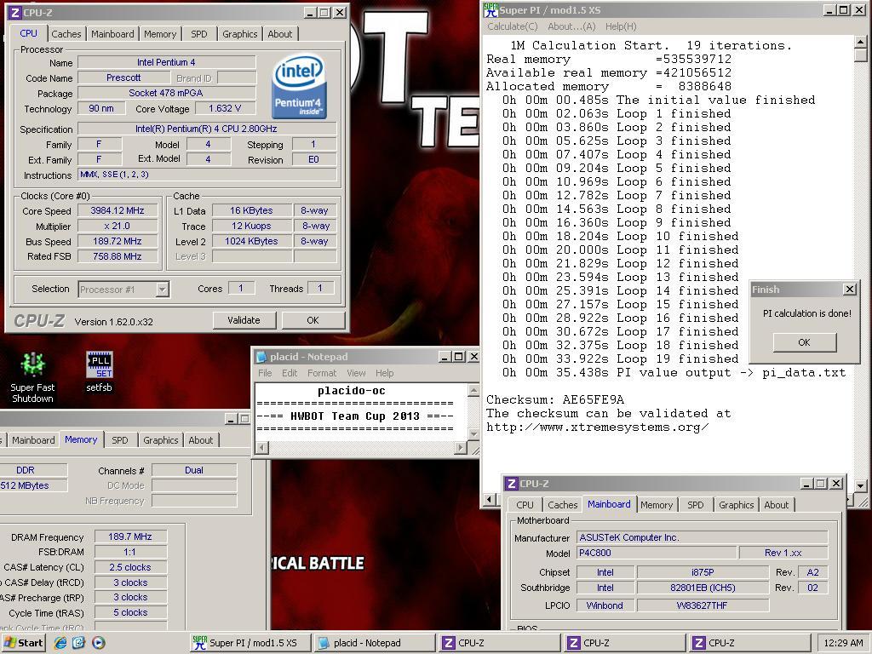Launch Windows Media Player from quick launch

coord(99,643)
